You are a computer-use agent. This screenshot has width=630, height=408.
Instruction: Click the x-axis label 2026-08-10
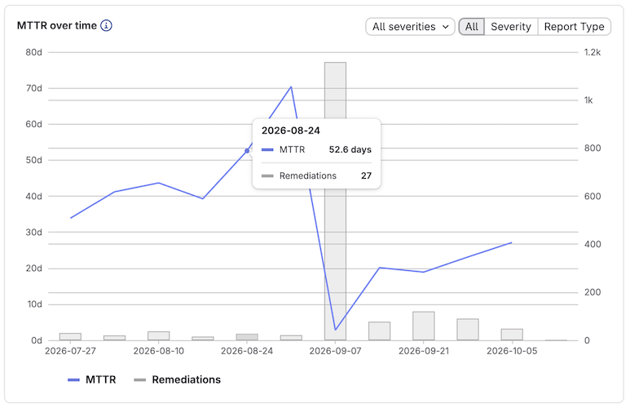pos(159,351)
